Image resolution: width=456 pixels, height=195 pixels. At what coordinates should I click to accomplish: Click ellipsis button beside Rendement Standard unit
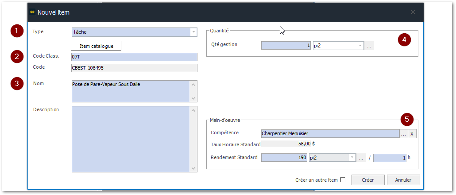(x=361, y=158)
